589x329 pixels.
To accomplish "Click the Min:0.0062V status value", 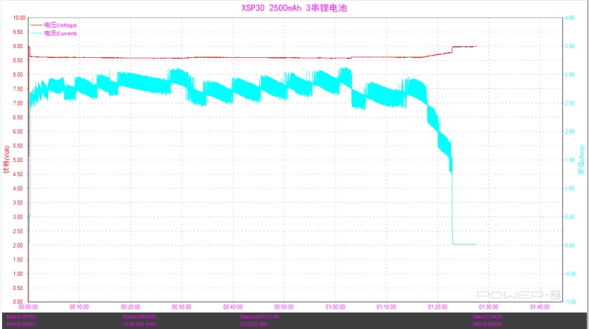I will coord(21,324).
